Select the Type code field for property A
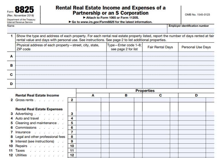Image resolution: width=221 pixels, height=158 pixels. tap(124, 56)
